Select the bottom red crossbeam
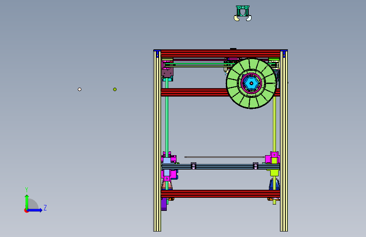Image resolution: width=366 pixels, height=237 pixels. pyautogui.click(x=220, y=194)
